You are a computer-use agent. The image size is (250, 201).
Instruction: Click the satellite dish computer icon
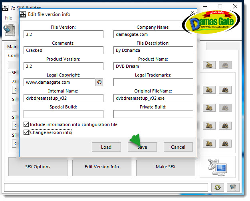(218, 167)
